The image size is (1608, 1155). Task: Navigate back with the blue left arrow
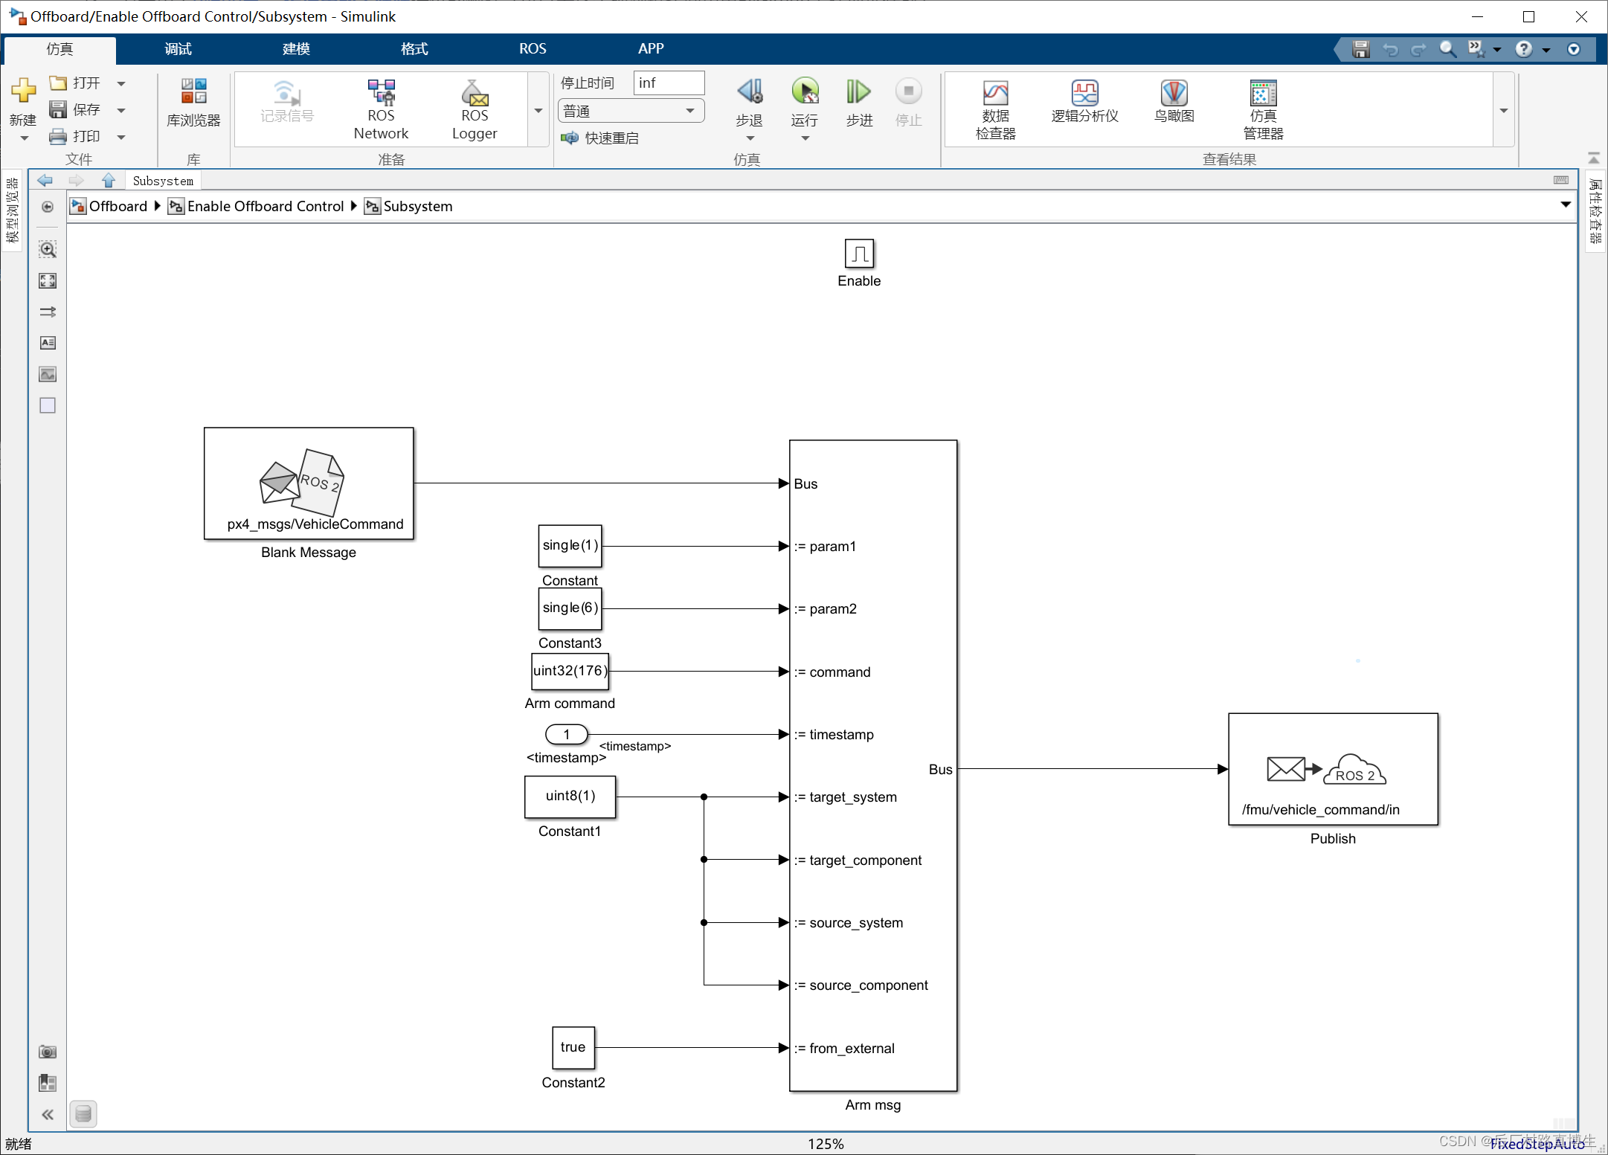(x=45, y=180)
